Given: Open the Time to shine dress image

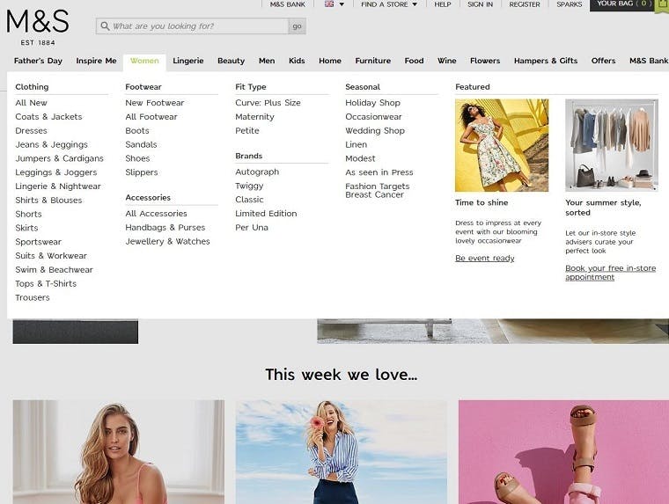Looking at the screenshot, I should point(501,145).
